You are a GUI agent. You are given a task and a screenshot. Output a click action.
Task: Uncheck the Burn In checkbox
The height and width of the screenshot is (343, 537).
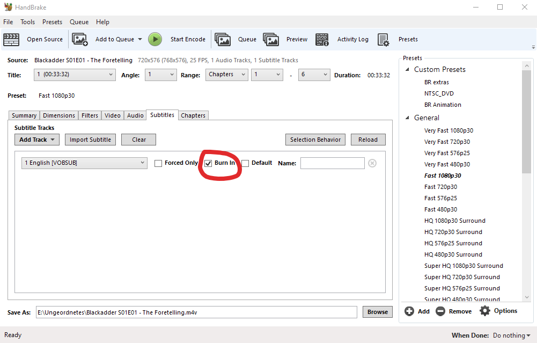[208, 163]
